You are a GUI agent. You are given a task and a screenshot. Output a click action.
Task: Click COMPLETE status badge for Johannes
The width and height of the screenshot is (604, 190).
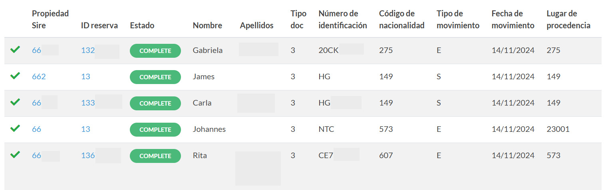coord(155,129)
